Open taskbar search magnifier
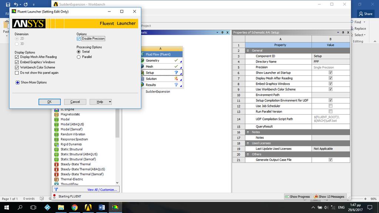The height and width of the screenshot is (213, 379). coord(20,207)
